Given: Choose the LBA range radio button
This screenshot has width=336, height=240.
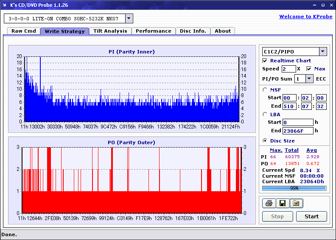Looking at the screenshot, I should click(265, 114).
